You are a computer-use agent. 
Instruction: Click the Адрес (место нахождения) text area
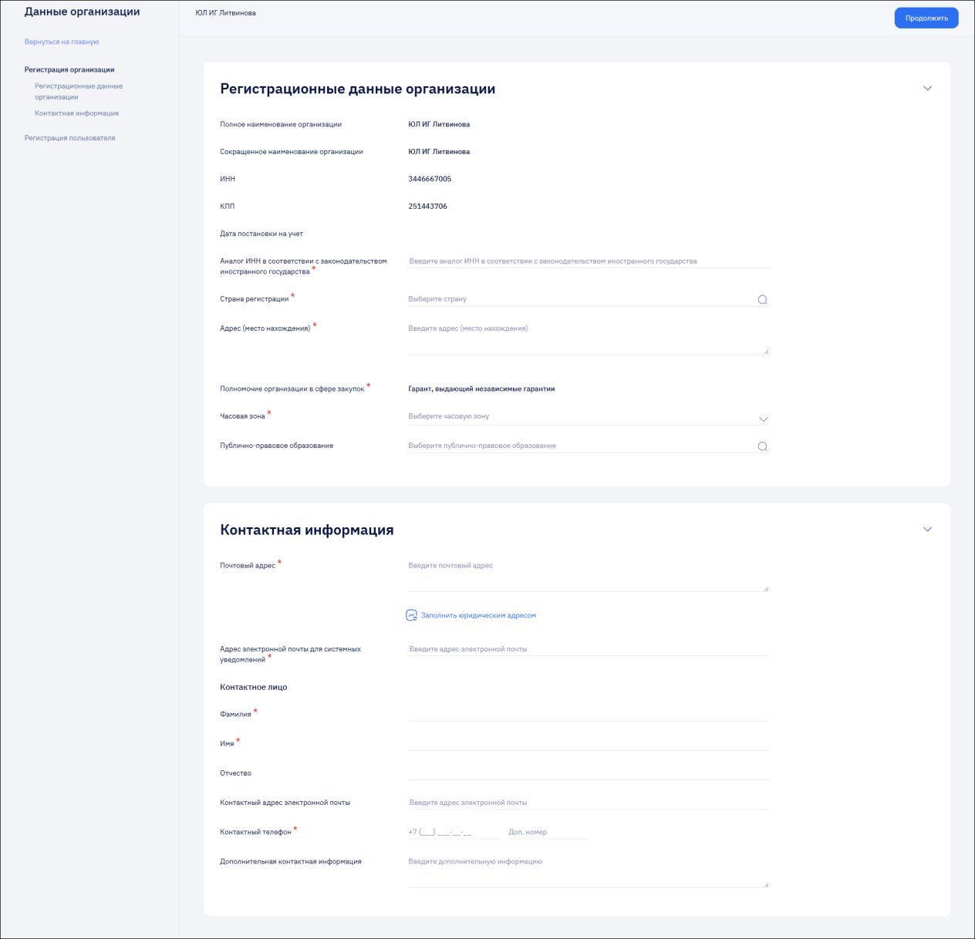tap(588, 338)
